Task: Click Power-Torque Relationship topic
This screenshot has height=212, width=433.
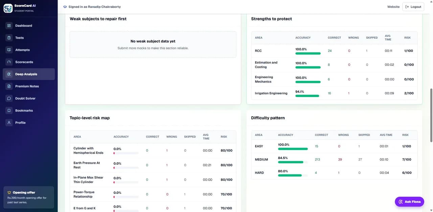Action: [x=84, y=194]
